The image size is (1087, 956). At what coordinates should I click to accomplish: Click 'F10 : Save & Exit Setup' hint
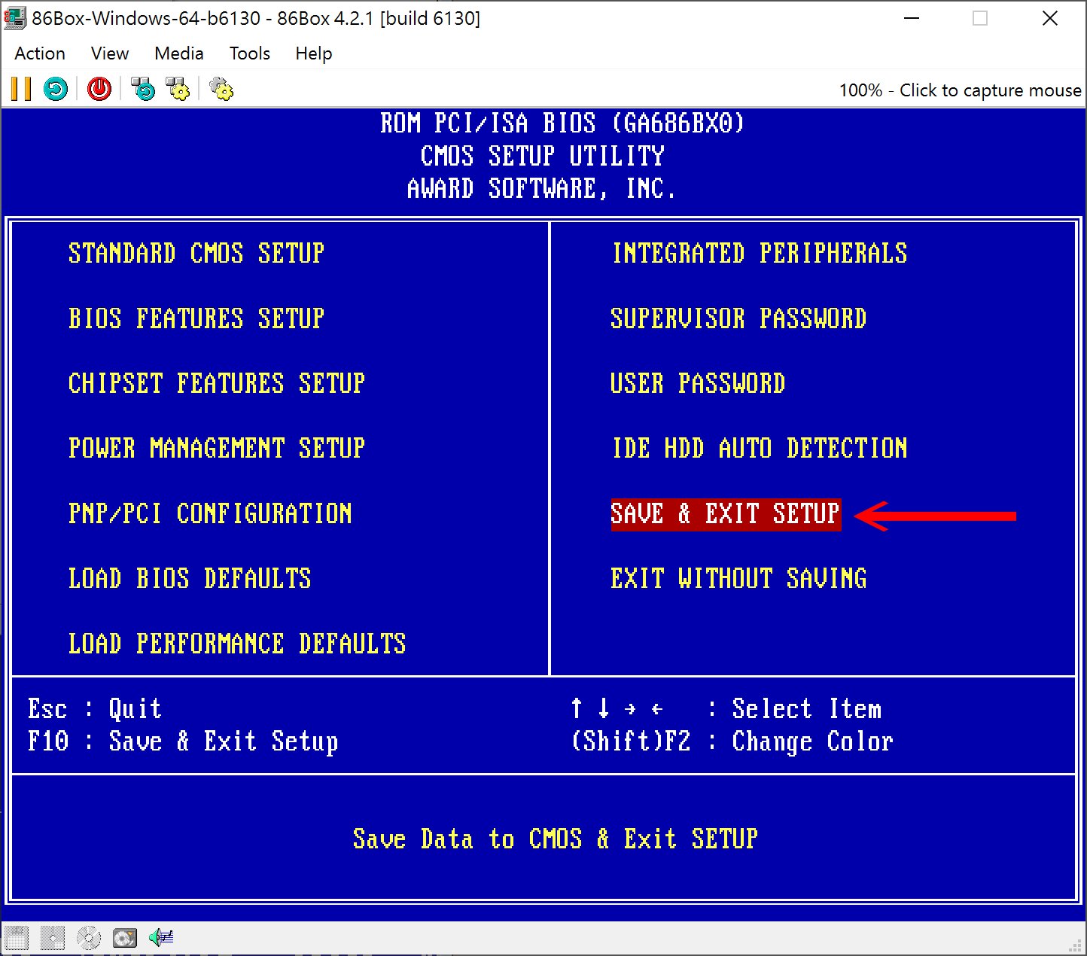183,742
